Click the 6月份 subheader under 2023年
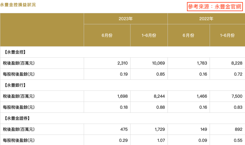Viewport: 245px width, 145px height. [107, 35]
